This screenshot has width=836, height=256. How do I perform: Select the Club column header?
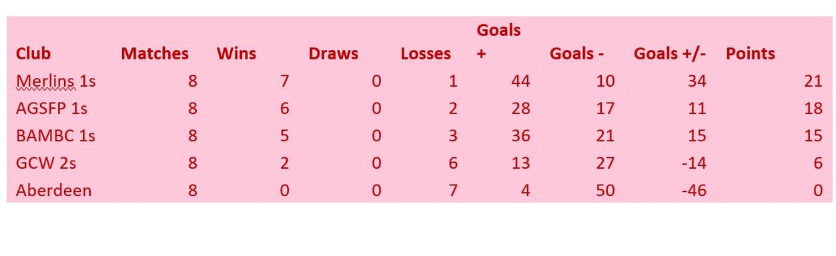[33, 54]
